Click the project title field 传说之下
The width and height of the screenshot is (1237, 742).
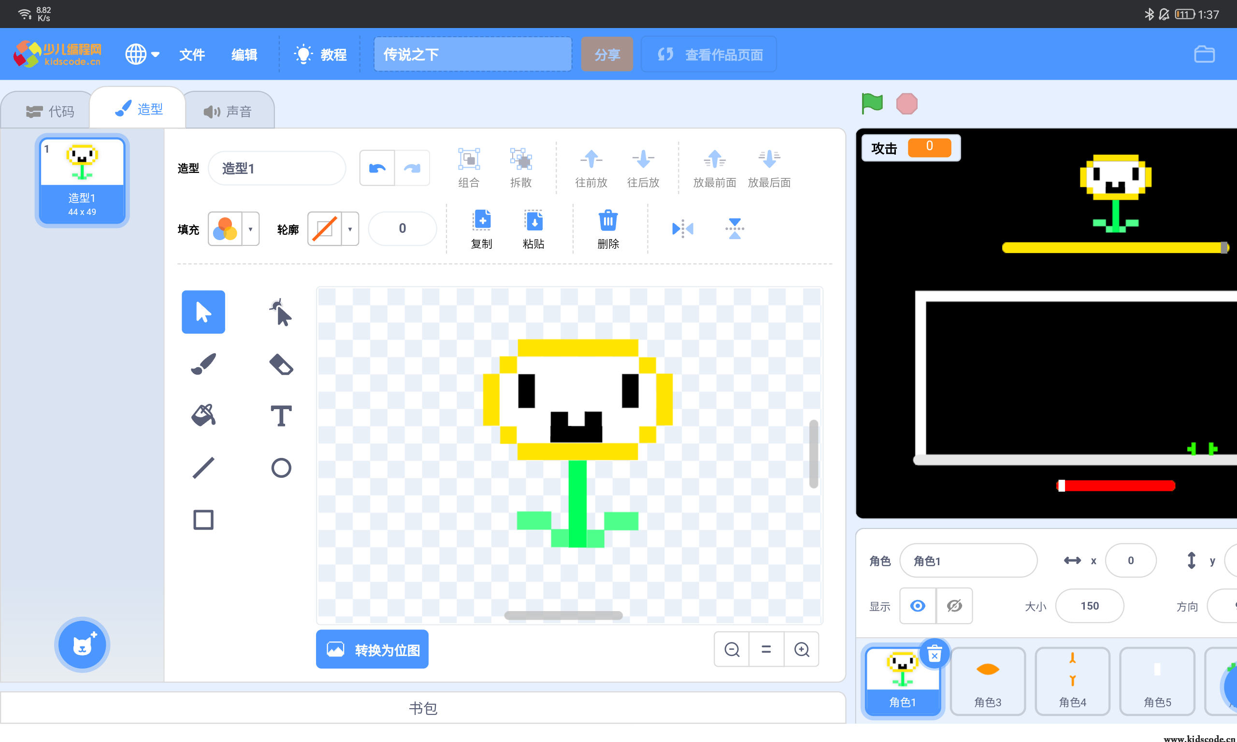473,54
